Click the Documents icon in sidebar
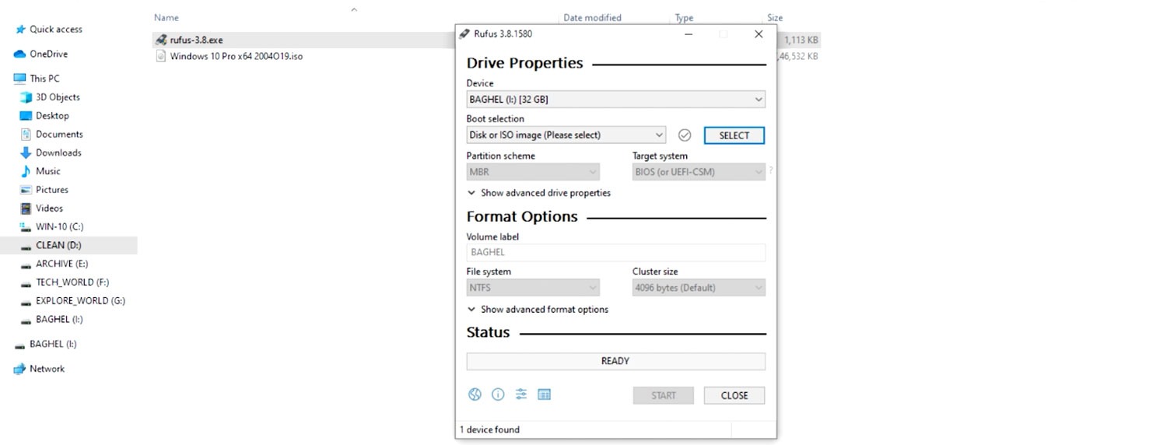 coord(26,134)
